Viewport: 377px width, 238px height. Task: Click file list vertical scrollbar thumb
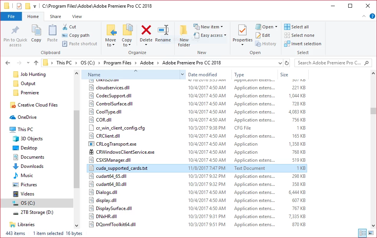click(x=373, y=111)
